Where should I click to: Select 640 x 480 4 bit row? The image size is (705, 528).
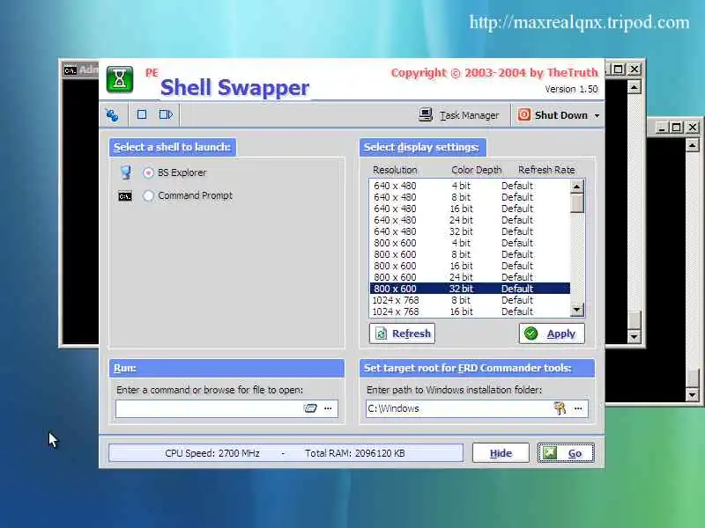(470, 186)
